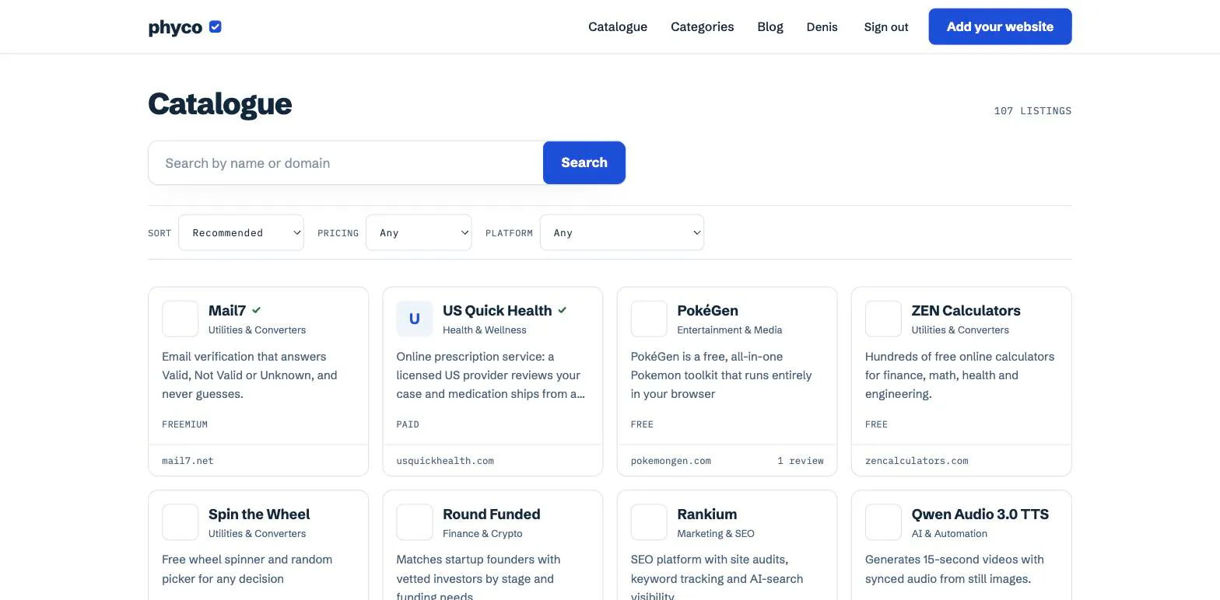The image size is (1220, 600).
Task: Open the Rankium listing title
Action: click(706, 514)
